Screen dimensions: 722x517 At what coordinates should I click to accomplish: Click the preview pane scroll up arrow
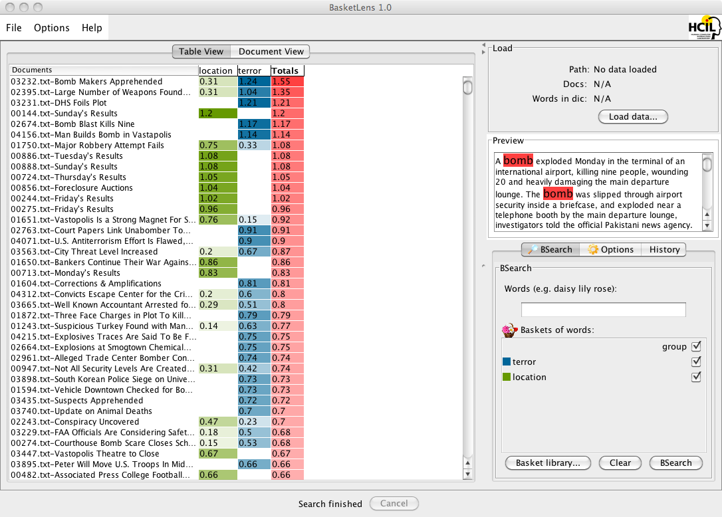(x=707, y=215)
